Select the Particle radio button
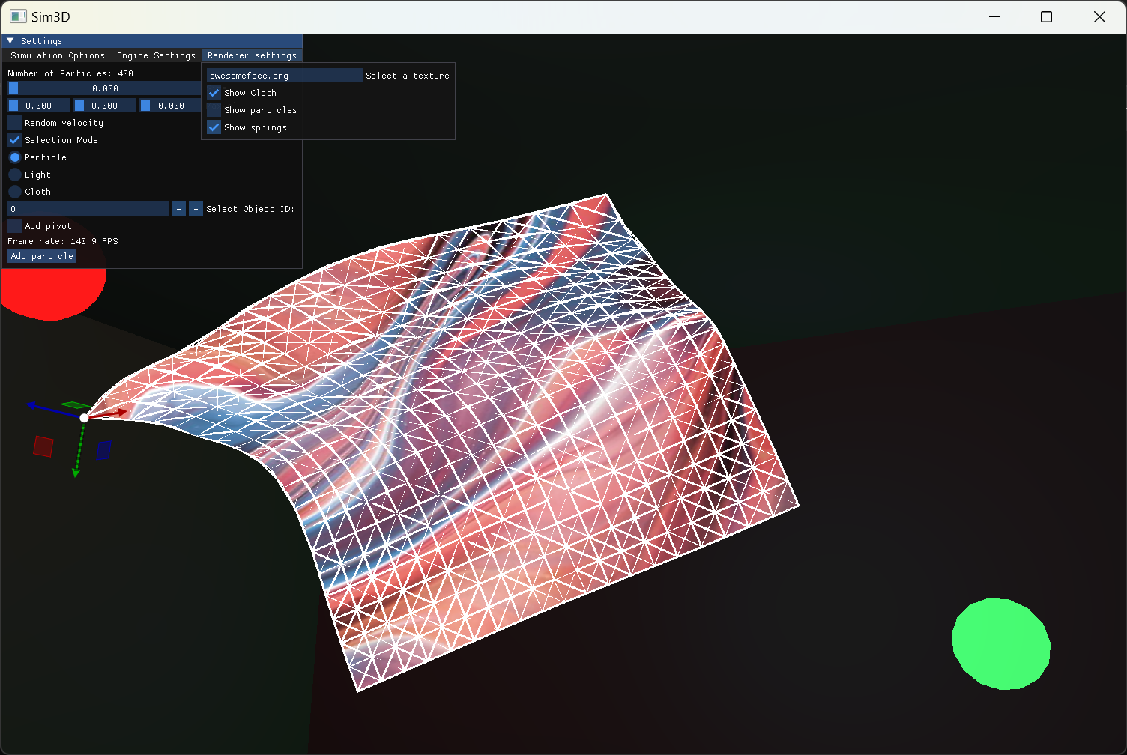The width and height of the screenshot is (1127, 755). (15, 157)
